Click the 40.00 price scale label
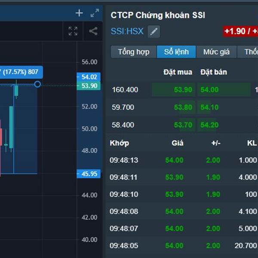Screen dimensions: 258x258 (89, 240)
